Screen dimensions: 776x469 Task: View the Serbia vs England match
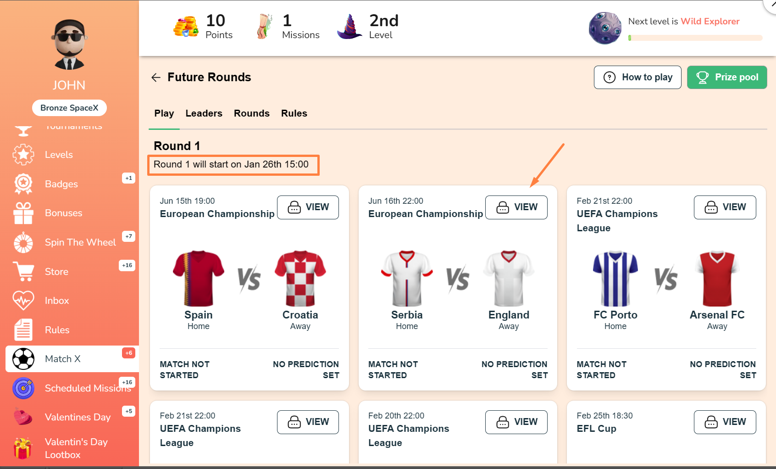[516, 207]
